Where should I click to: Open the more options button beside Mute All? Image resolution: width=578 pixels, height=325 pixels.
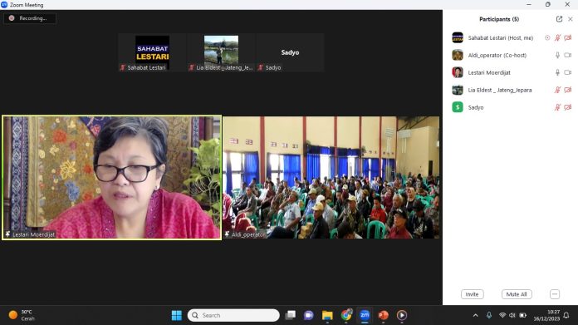[555, 294]
